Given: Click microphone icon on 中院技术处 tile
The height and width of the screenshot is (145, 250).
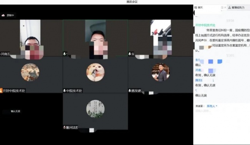Looking at the screenshot, I should [64, 91].
